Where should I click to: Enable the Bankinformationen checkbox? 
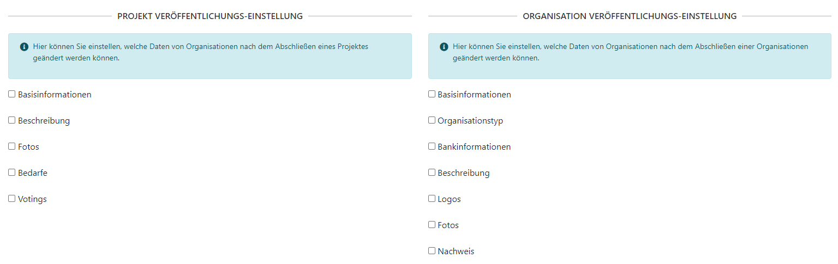432,146
